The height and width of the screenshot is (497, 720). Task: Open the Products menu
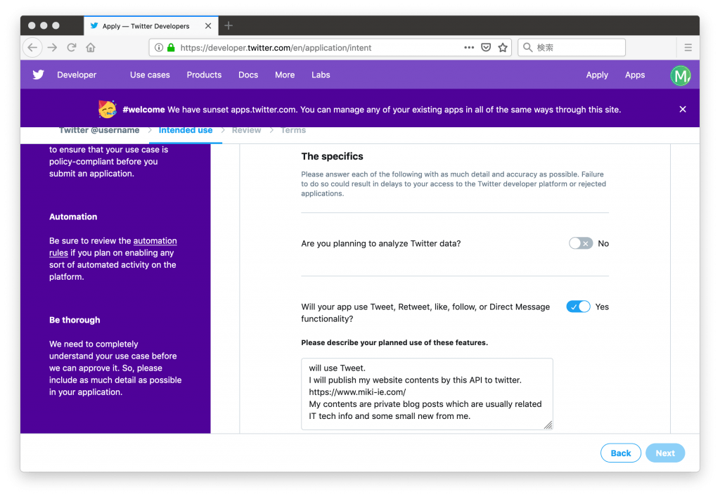click(204, 75)
